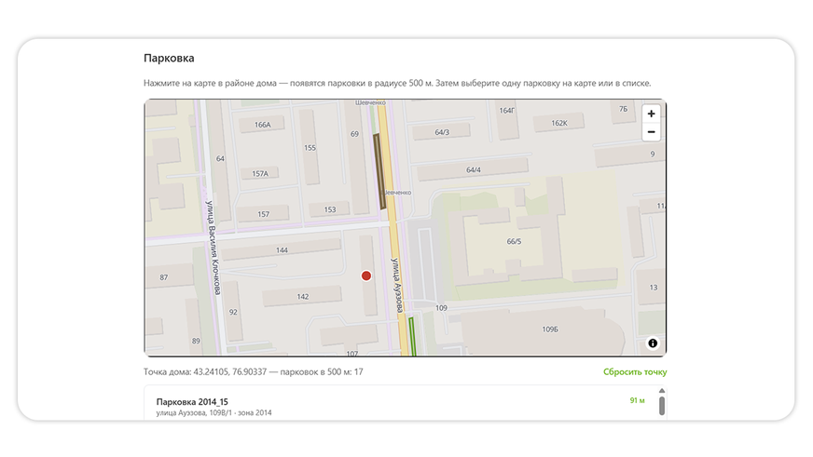Image resolution: width=813 pixels, height=457 pixels.
Task: Click the 91 м distance value
Action: [637, 400]
